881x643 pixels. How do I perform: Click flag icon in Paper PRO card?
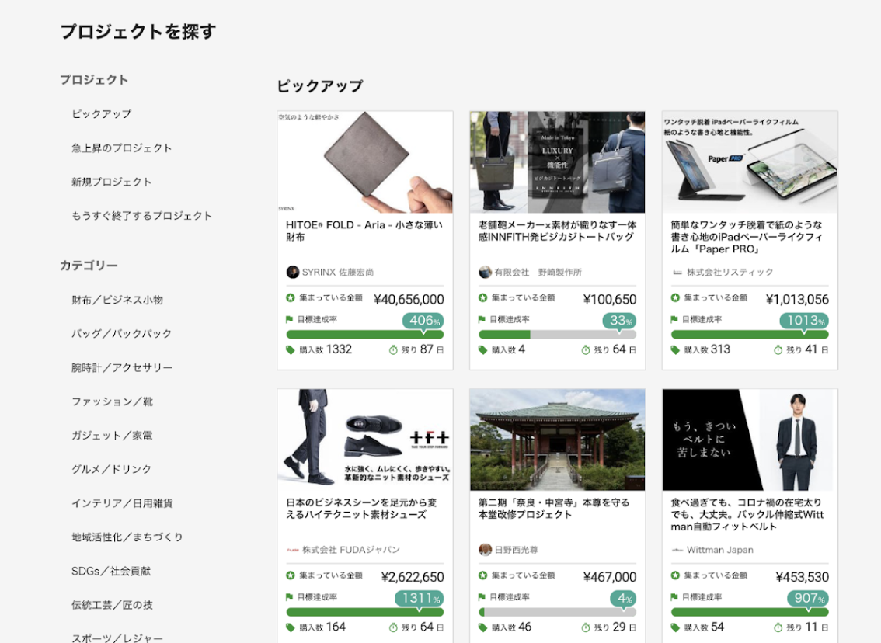674,319
